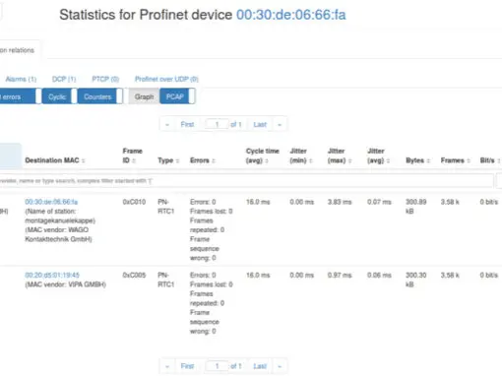Go to next page in top pagination
502x376 pixels.
point(280,125)
